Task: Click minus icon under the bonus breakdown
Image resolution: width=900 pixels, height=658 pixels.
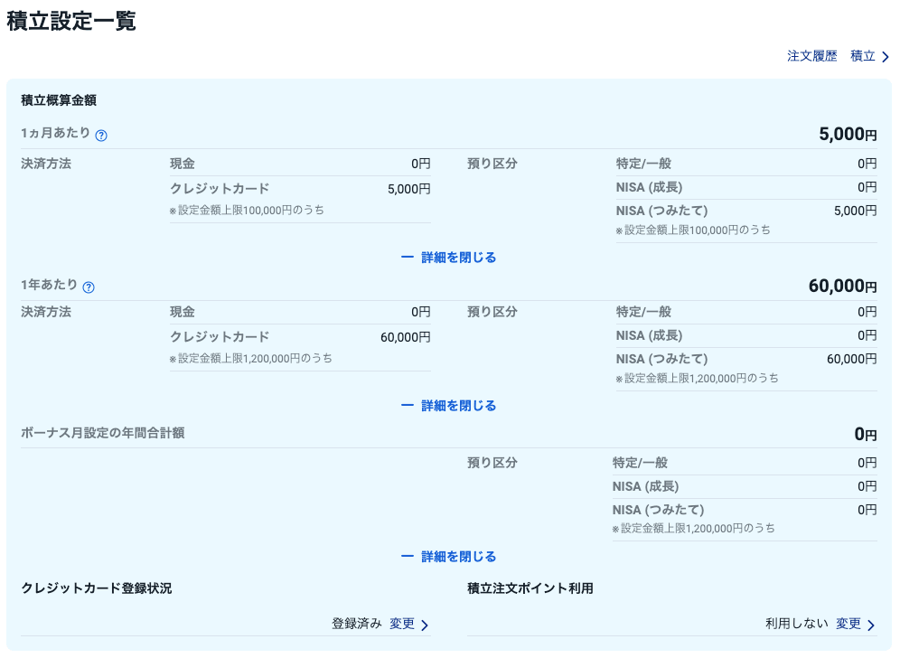Action: tap(407, 557)
